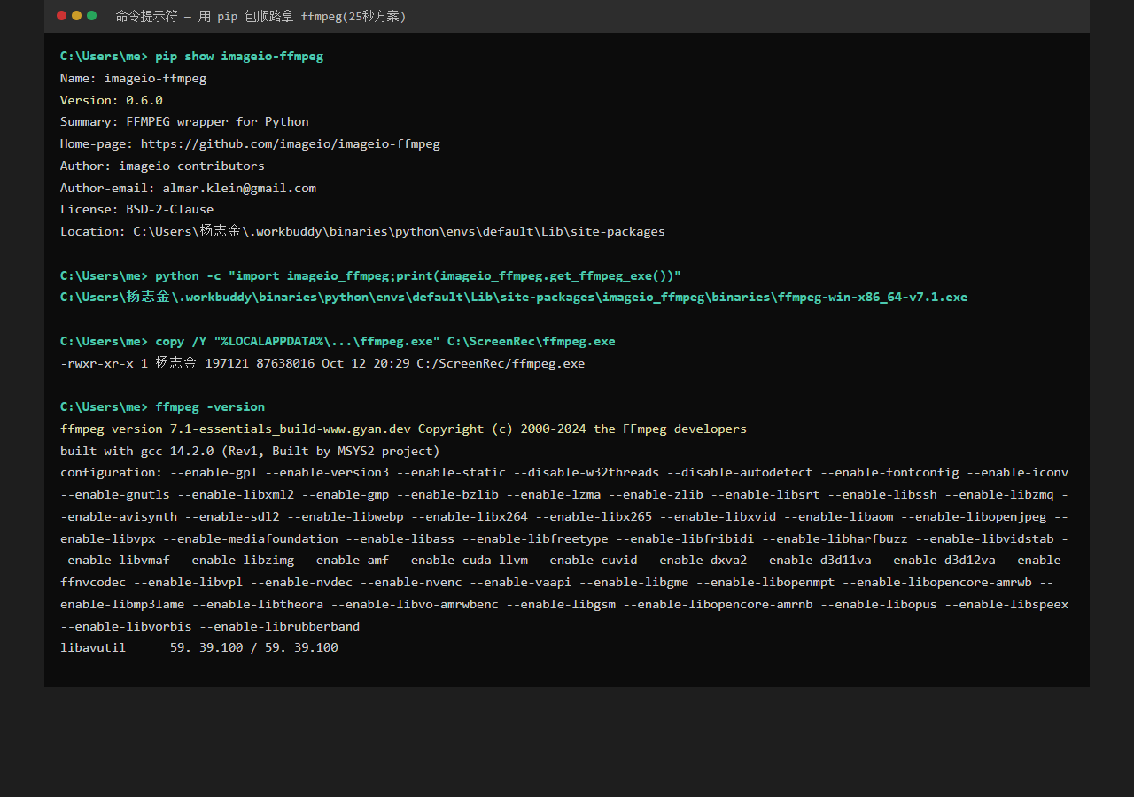
Task: Open the GitHub imageio-ffmpeg home-page URL
Action: click(x=291, y=143)
